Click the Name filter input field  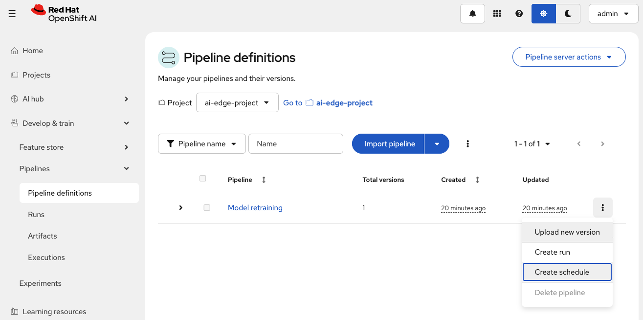click(295, 144)
